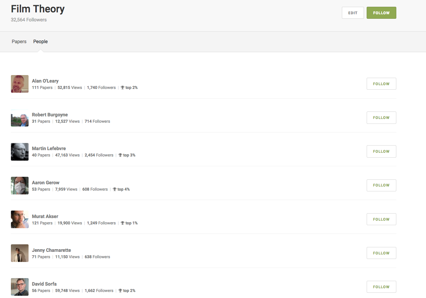Open Alan O'Leary's profile picture

(x=20, y=84)
